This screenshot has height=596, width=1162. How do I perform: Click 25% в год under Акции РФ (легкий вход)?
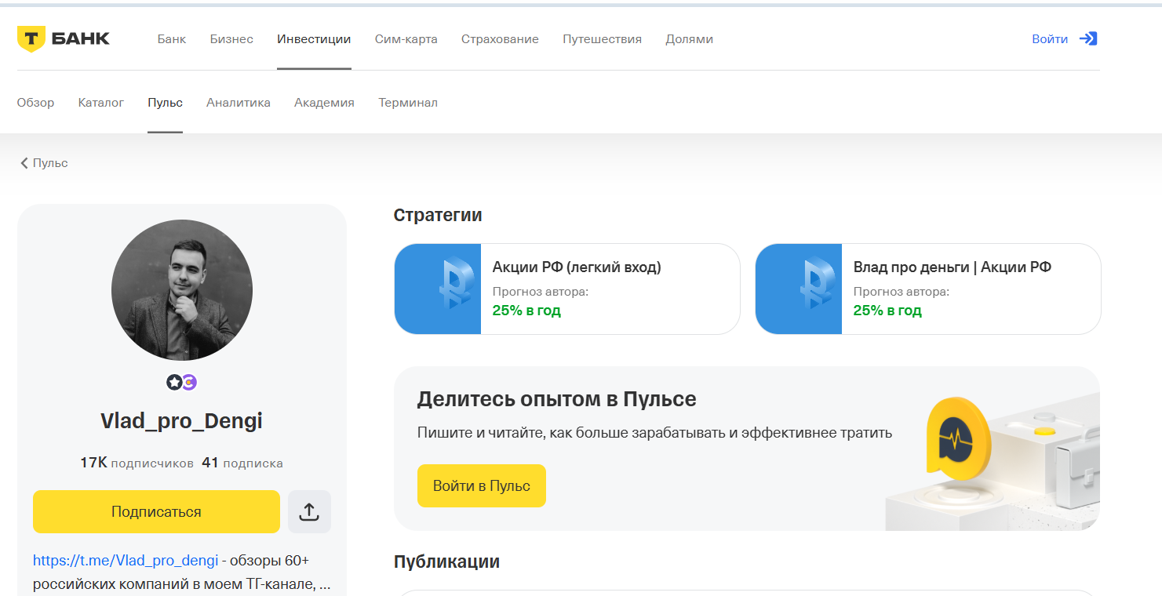526,311
